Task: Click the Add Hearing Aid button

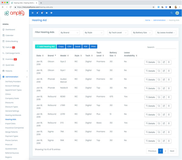Action: (x=45, y=47)
